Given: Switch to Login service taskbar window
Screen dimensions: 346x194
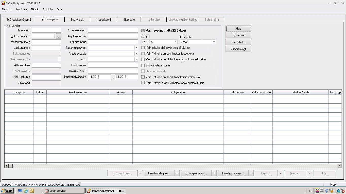Looking at the screenshot, I should 64,191.
